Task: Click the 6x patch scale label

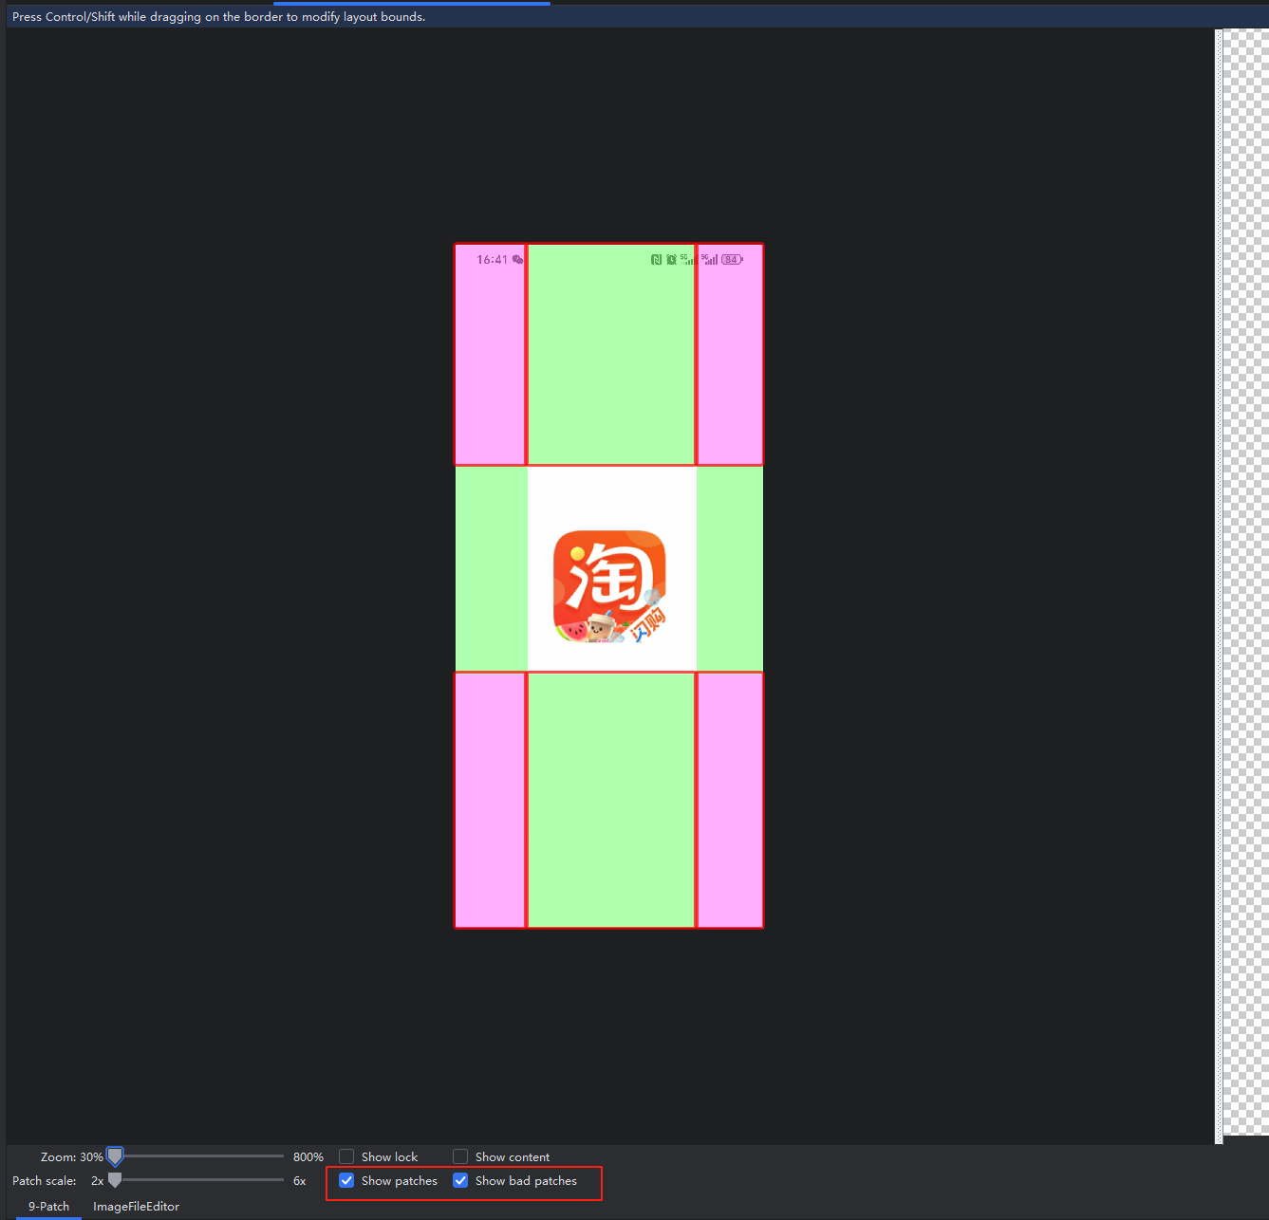Action: [x=299, y=1181]
